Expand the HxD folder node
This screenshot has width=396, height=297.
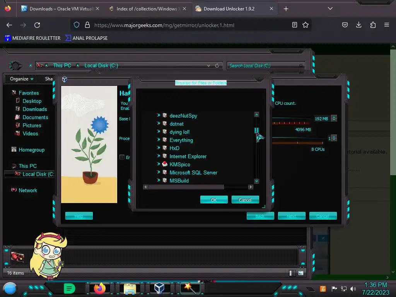[158, 147]
